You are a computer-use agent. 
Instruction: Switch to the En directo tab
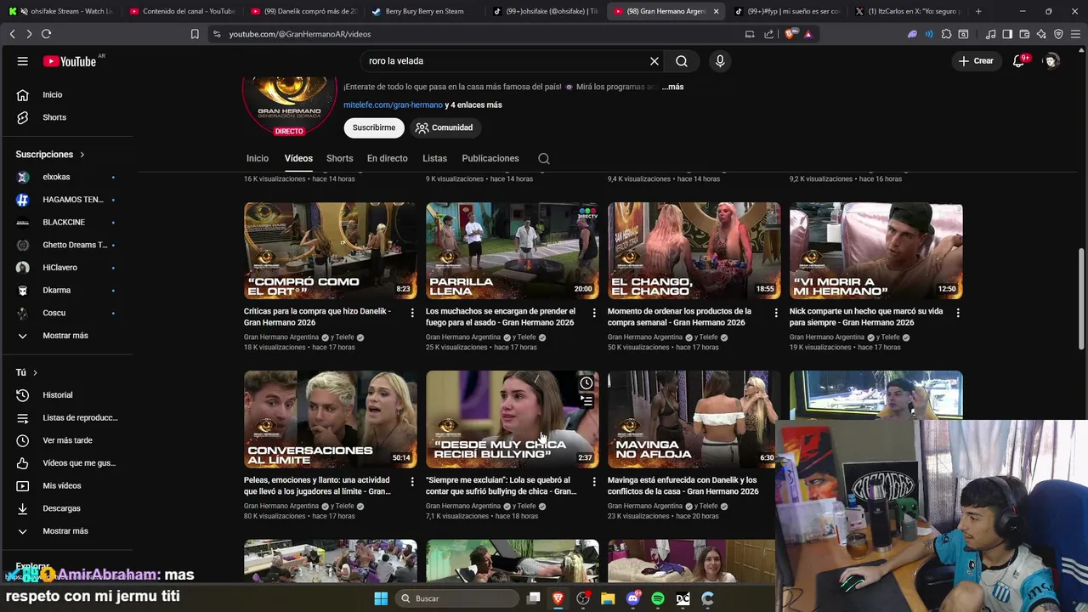[387, 159]
